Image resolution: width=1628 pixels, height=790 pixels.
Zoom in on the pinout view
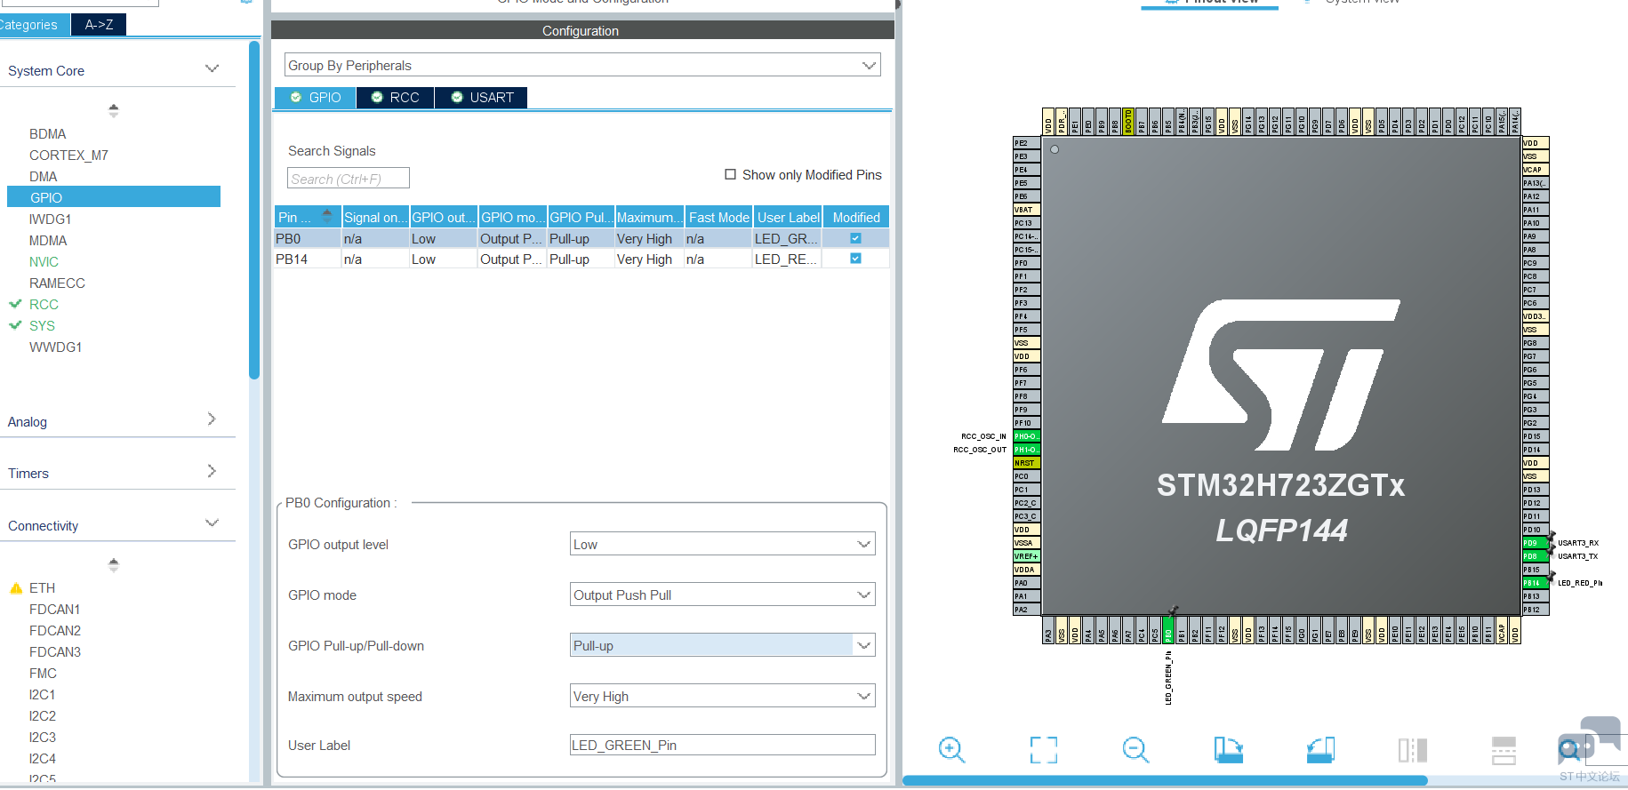click(x=951, y=749)
